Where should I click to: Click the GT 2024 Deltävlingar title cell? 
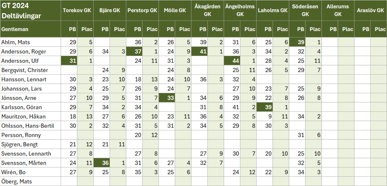point(30,11)
